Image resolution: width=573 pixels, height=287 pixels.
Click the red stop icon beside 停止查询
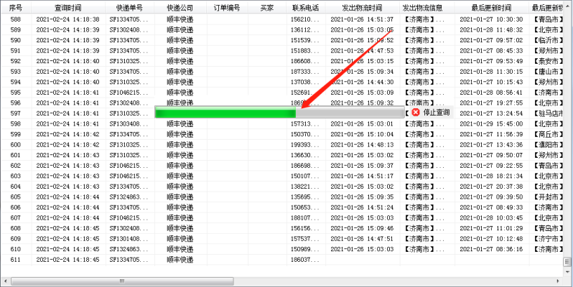[x=416, y=113]
